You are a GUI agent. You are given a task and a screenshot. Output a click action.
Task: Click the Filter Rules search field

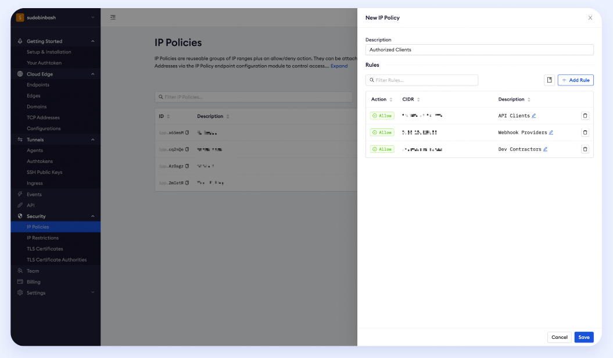(421, 80)
